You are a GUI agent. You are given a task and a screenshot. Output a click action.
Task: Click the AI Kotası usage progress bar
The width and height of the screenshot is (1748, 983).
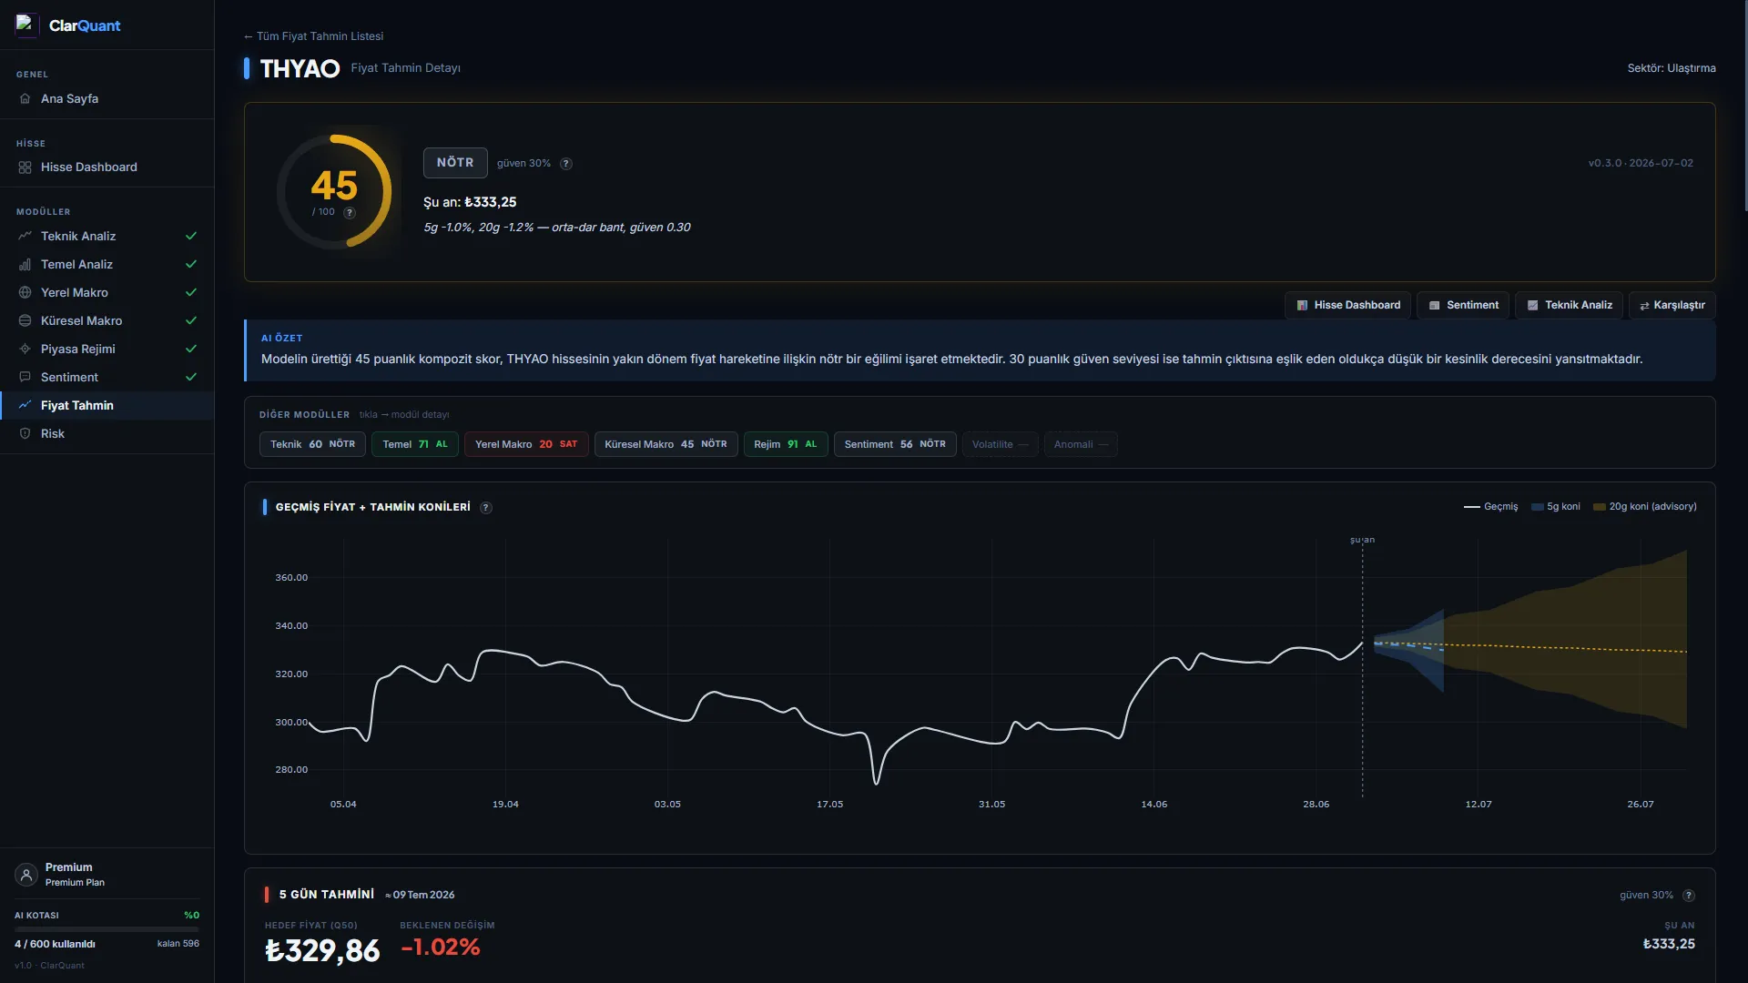(x=107, y=930)
